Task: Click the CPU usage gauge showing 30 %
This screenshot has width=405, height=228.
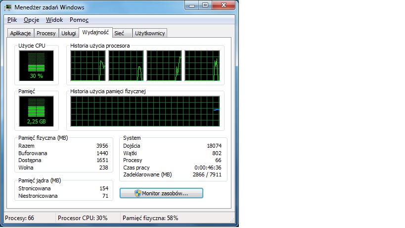Action: point(36,65)
